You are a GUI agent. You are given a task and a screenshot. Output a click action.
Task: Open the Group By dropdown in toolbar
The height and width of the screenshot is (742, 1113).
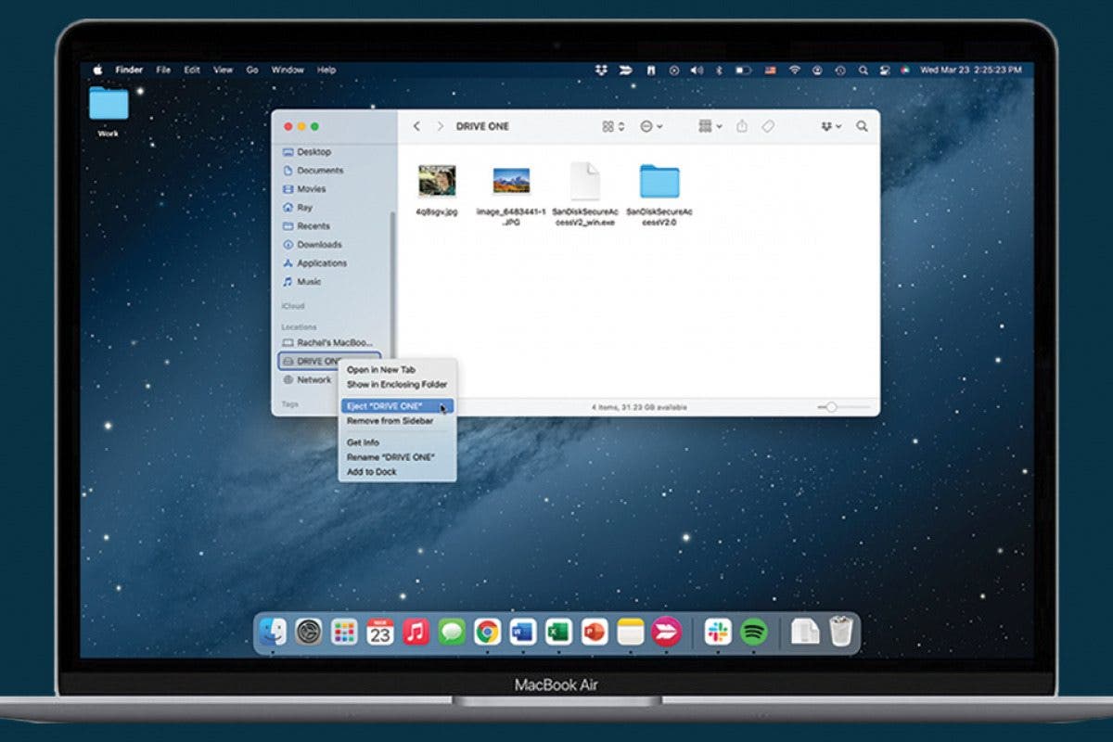[710, 126]
